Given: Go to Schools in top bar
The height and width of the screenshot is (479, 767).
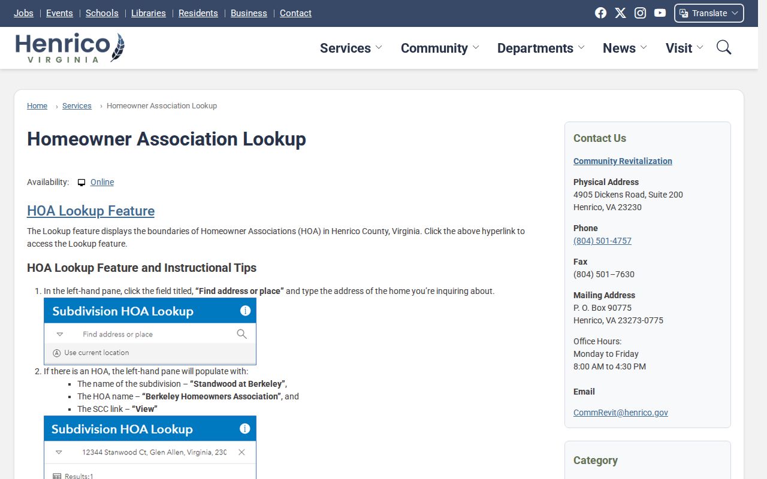Looking at the screenshot, I should click(102, 13).
